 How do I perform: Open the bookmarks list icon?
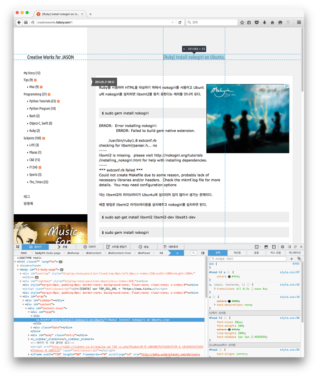point(249,22)
